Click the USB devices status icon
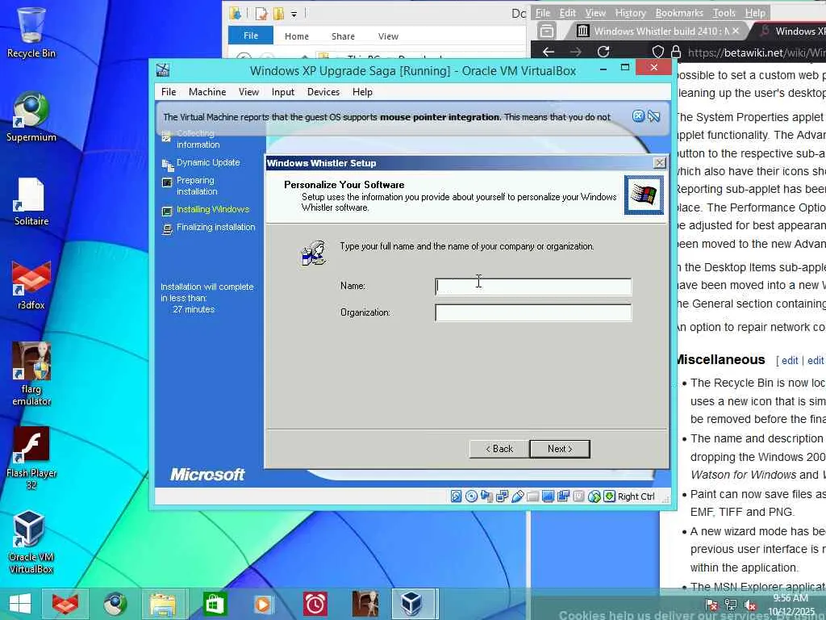Image resolution: width=826 pixels, height=620 pixels. click(517, 496)
